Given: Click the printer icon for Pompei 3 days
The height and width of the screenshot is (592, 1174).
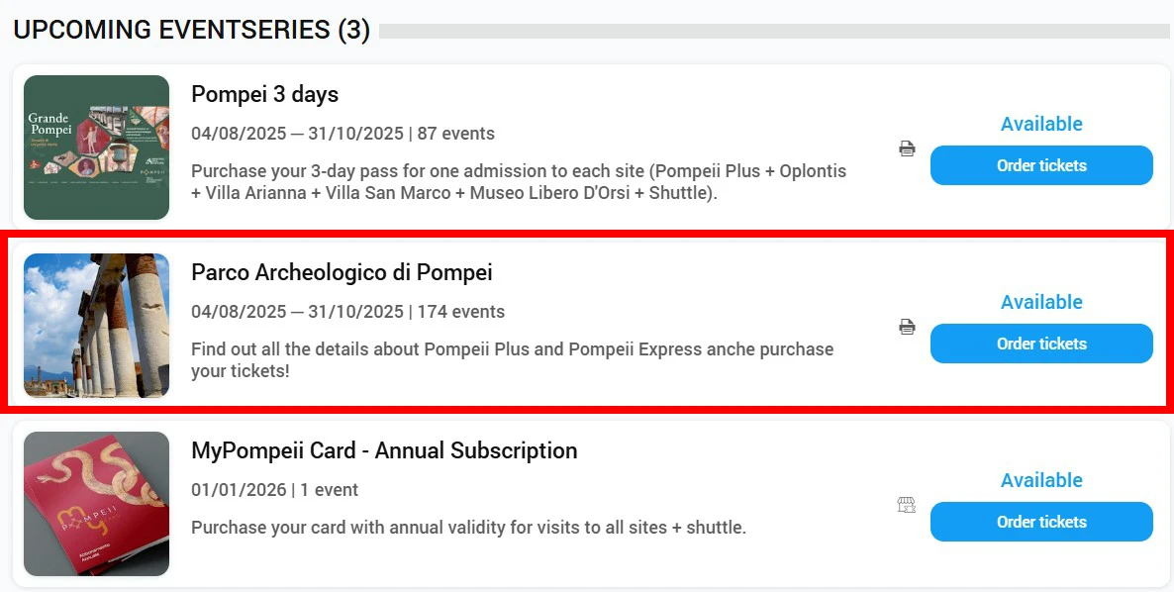Looking at the screenshot, I should point(907,149).
